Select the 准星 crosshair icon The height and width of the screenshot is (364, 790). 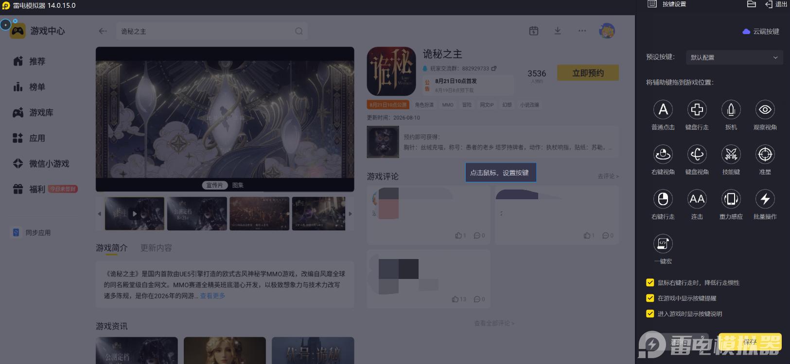(x=765, y=155)
